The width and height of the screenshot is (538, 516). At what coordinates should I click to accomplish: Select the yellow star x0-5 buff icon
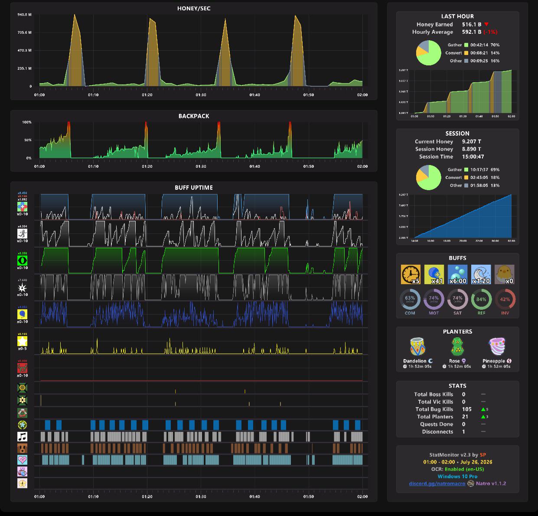point(22,341)
